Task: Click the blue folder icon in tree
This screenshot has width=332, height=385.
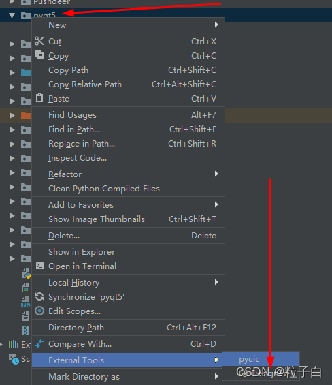Action: pos(25,72)
